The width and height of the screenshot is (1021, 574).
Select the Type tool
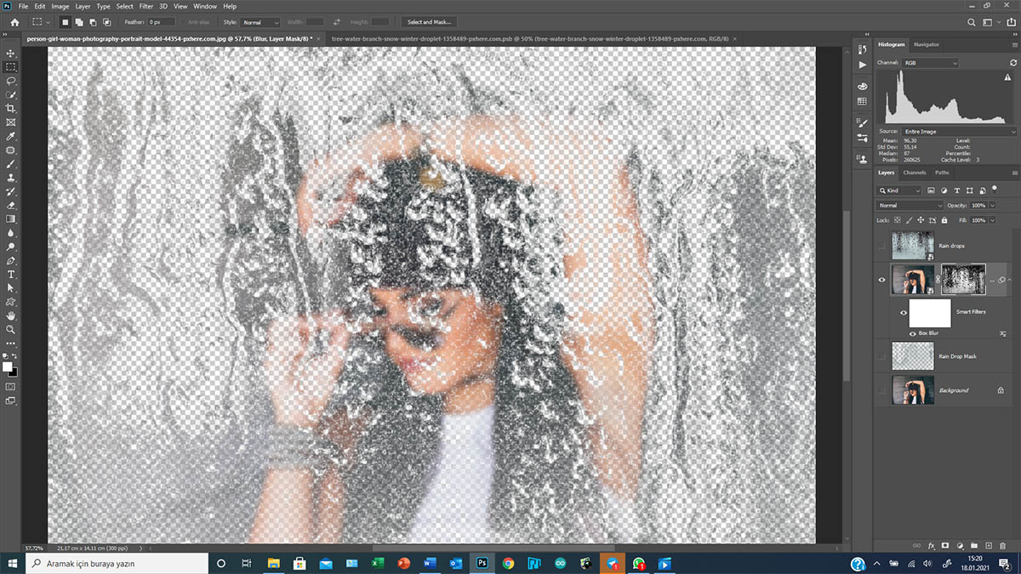11,275
